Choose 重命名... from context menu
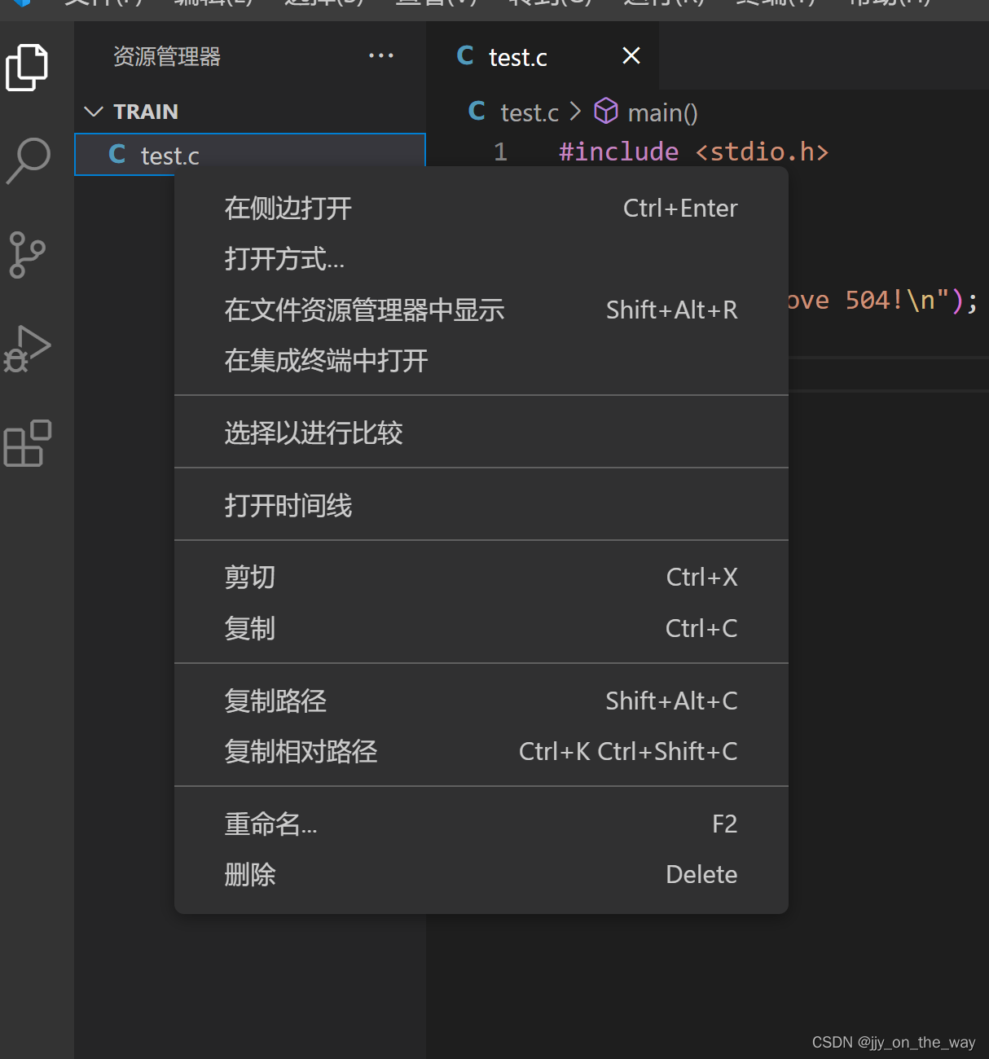Image resolution: width=989 pixels, height=1059 pixels. 481,824
